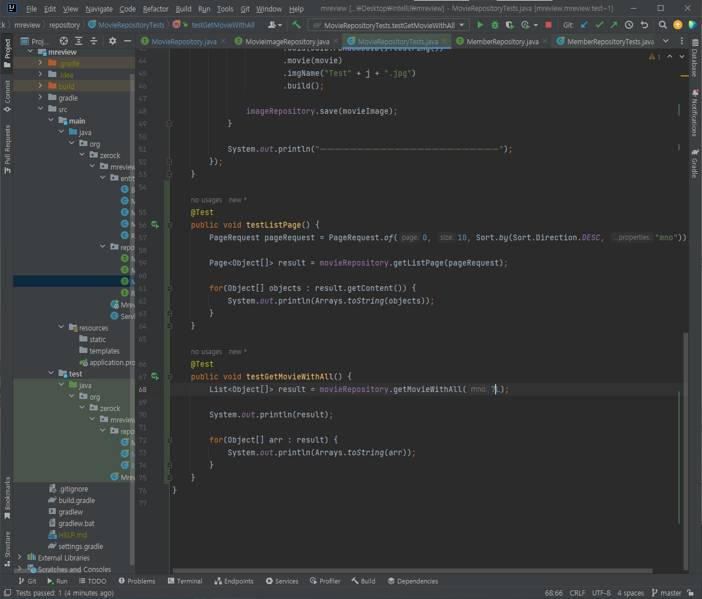Run testListPage from the gutter icon

155,225
